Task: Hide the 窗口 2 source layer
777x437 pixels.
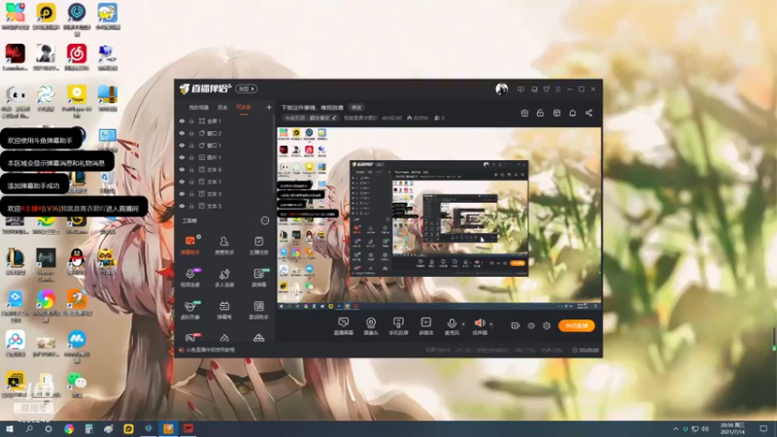Action: 182,133
